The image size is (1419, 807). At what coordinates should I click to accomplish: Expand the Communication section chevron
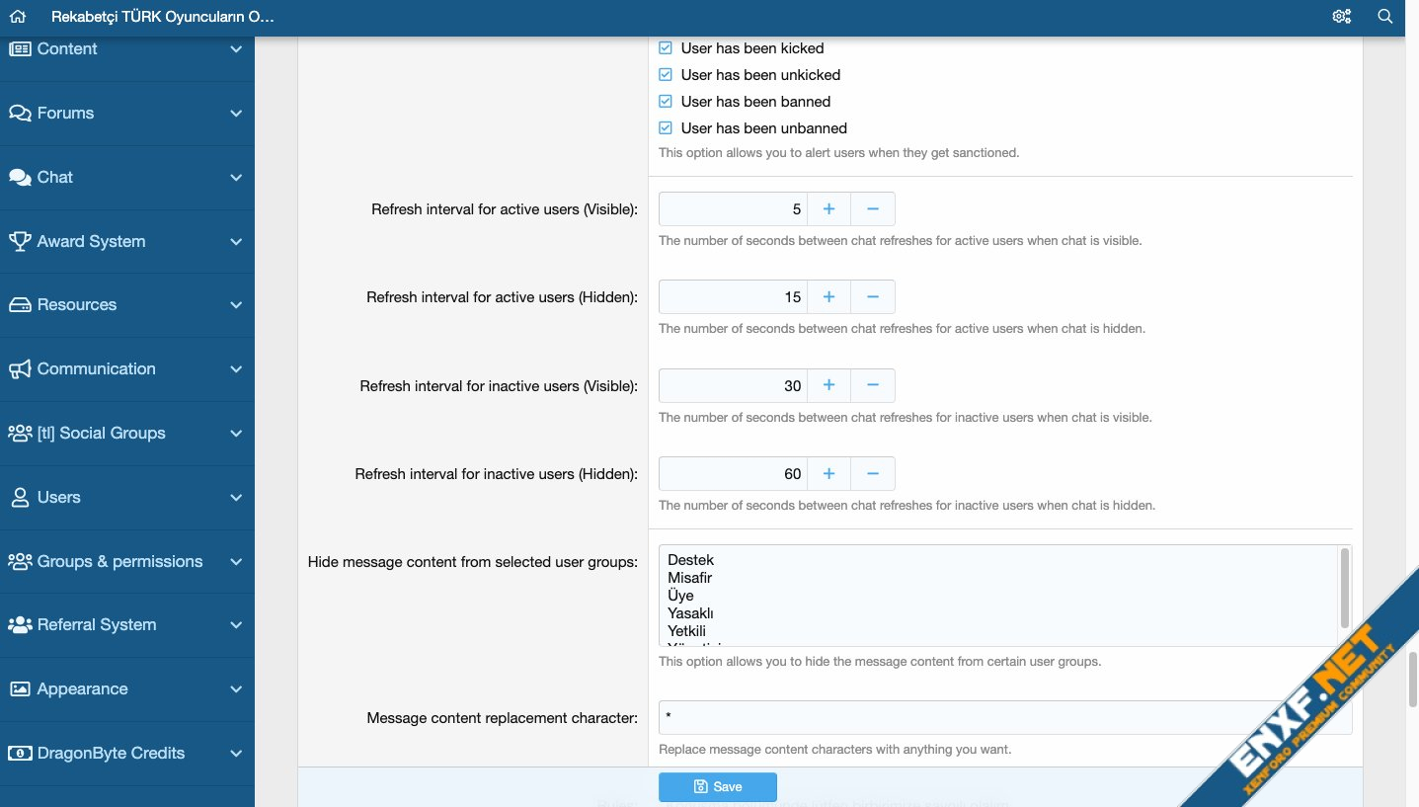236,368
